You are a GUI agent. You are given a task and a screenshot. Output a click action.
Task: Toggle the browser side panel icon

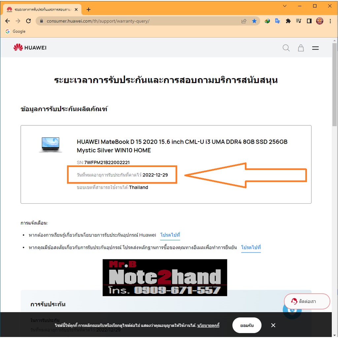(309, 21)
